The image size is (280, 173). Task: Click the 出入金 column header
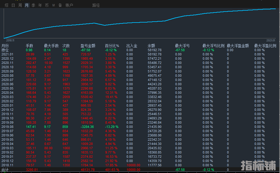132,46
